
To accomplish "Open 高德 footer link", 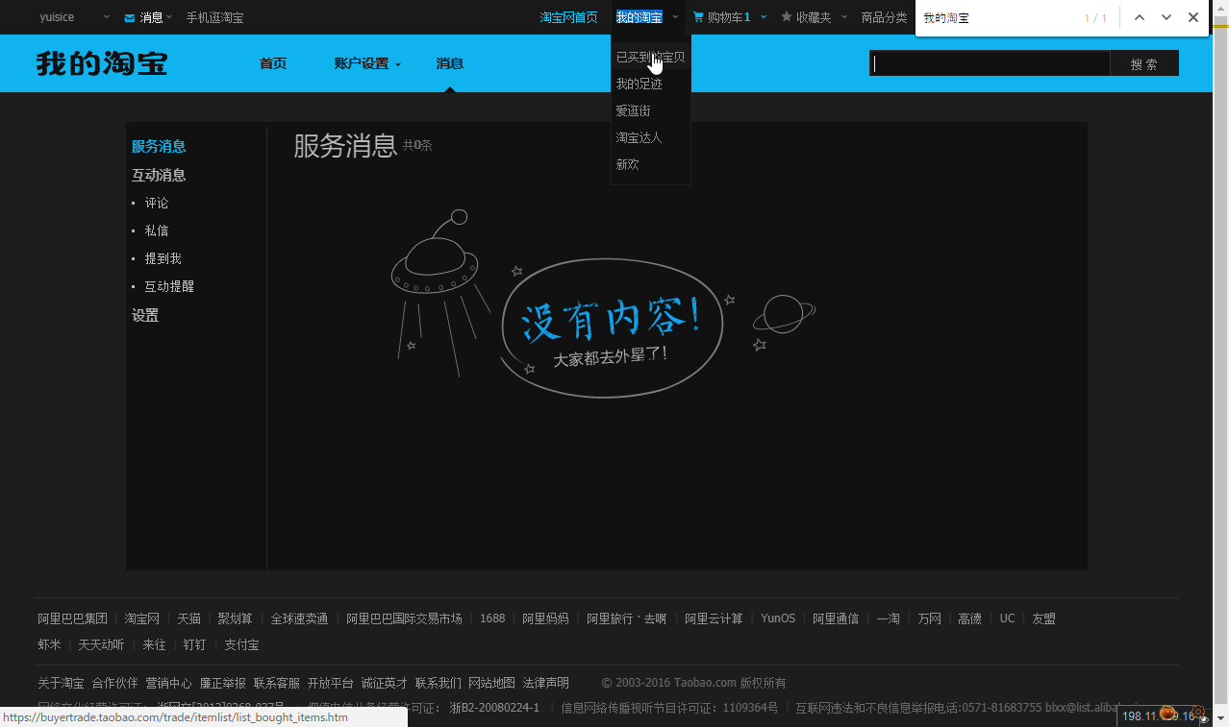I will click(969, 618).
